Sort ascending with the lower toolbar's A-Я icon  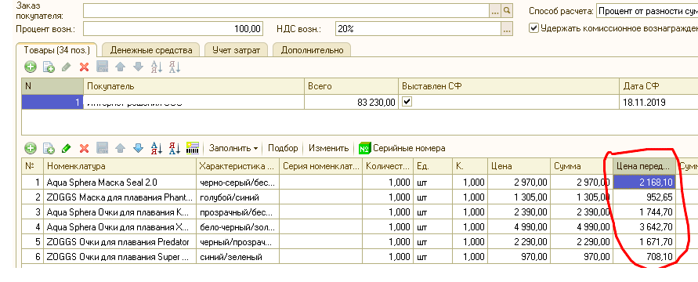(x=157, y=148)
